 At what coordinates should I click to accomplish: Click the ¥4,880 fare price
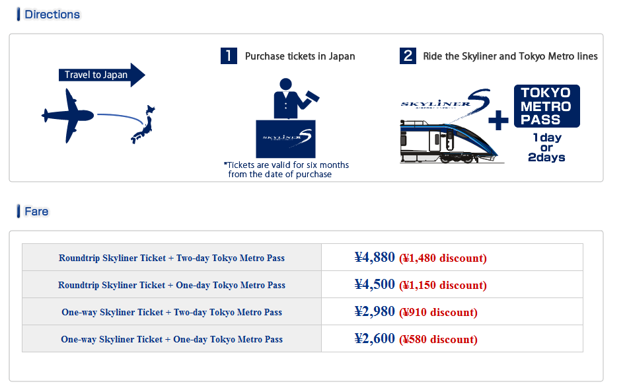pyautogui.click(x=375, y=257)
